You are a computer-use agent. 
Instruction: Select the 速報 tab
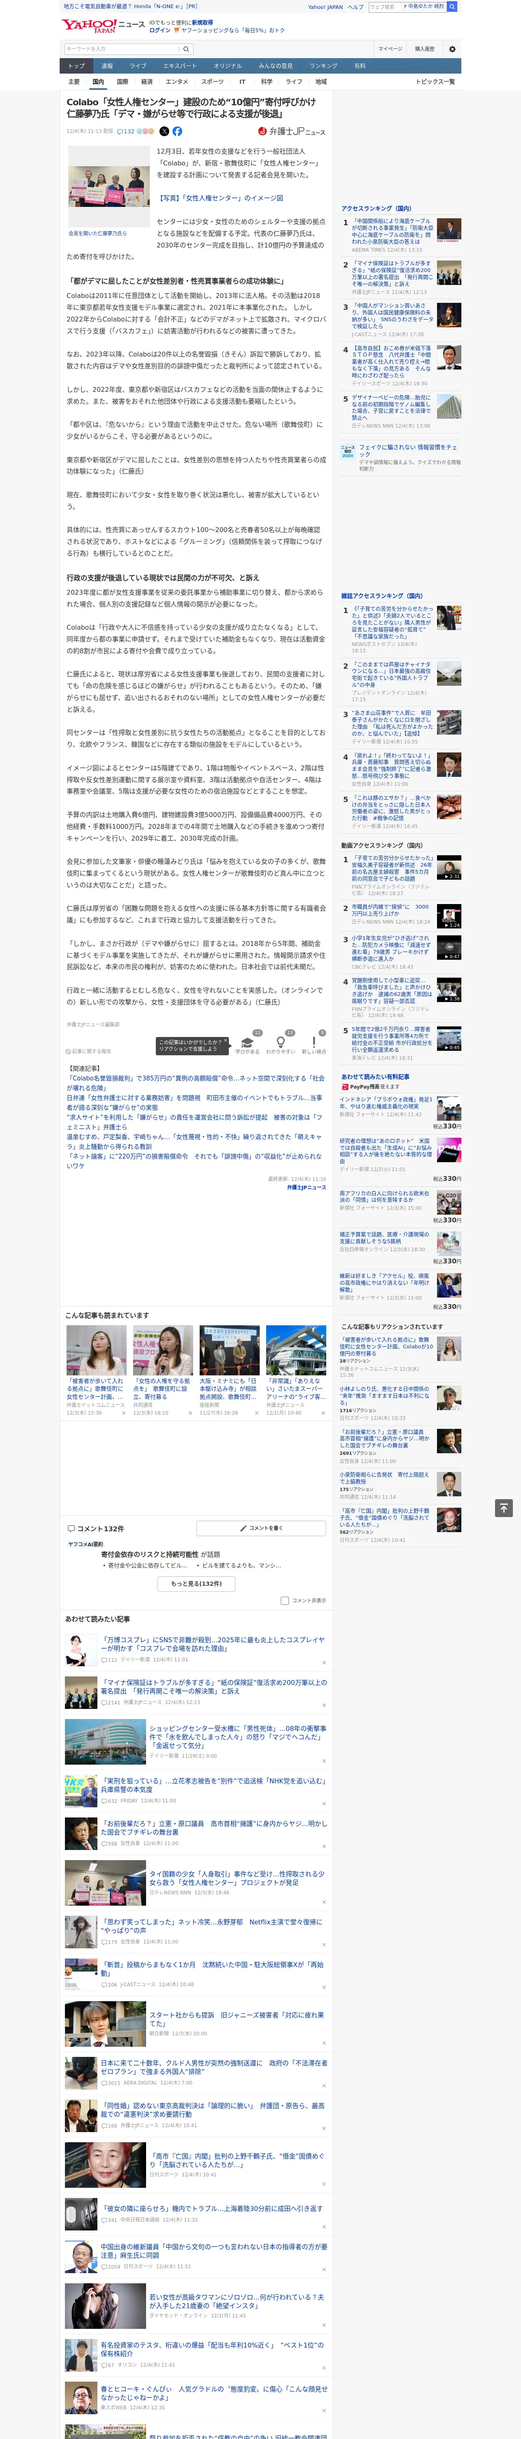[x=107, y=66]
